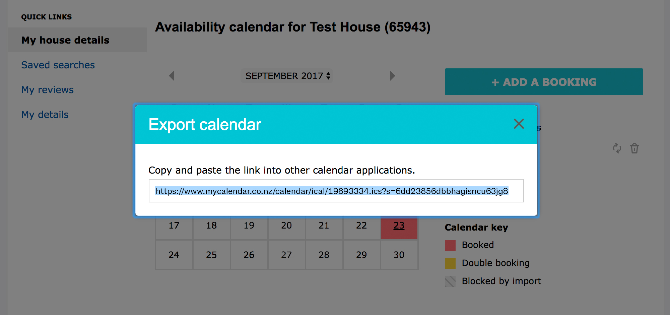Screen dimensions: 670x315
Task: Open My house details link
Action: pyautogui.click(x=65, y=40)
